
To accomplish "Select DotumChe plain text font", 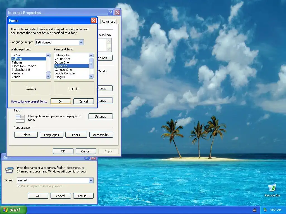I will (71, 62).
